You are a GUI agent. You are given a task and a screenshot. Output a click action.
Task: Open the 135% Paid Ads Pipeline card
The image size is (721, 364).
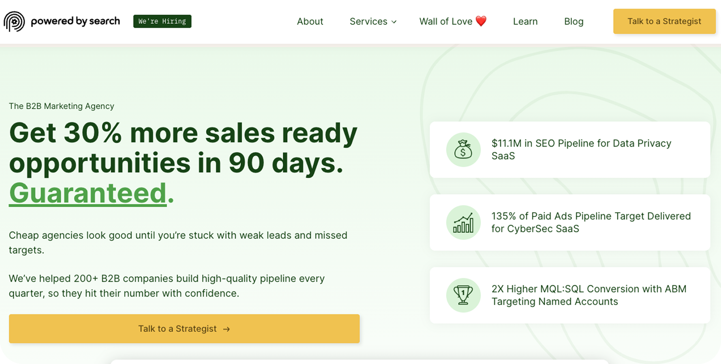pyautogui.click(x=570, y=222)
